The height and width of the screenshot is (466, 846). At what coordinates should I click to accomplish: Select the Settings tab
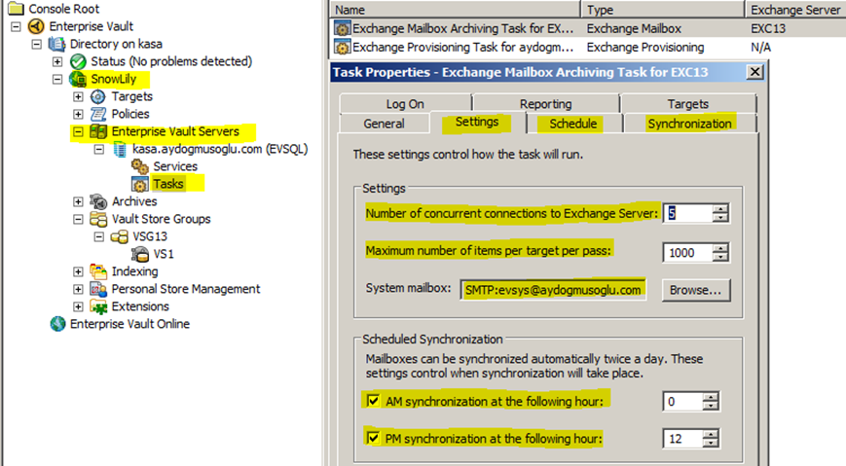(x=477, y=123)
